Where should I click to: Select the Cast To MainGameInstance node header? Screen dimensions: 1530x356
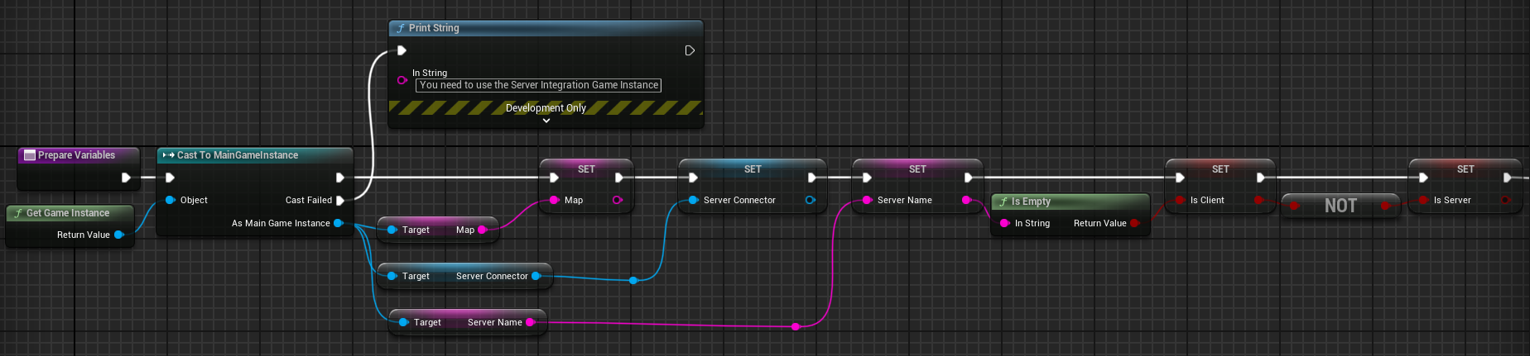[x=255, y=155]
